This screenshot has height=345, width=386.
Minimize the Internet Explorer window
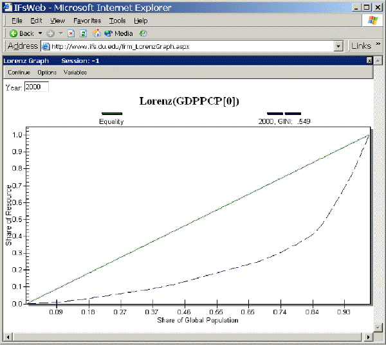[356, 7]
